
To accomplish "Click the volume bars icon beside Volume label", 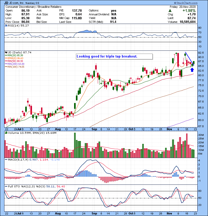I will (6, 133).
